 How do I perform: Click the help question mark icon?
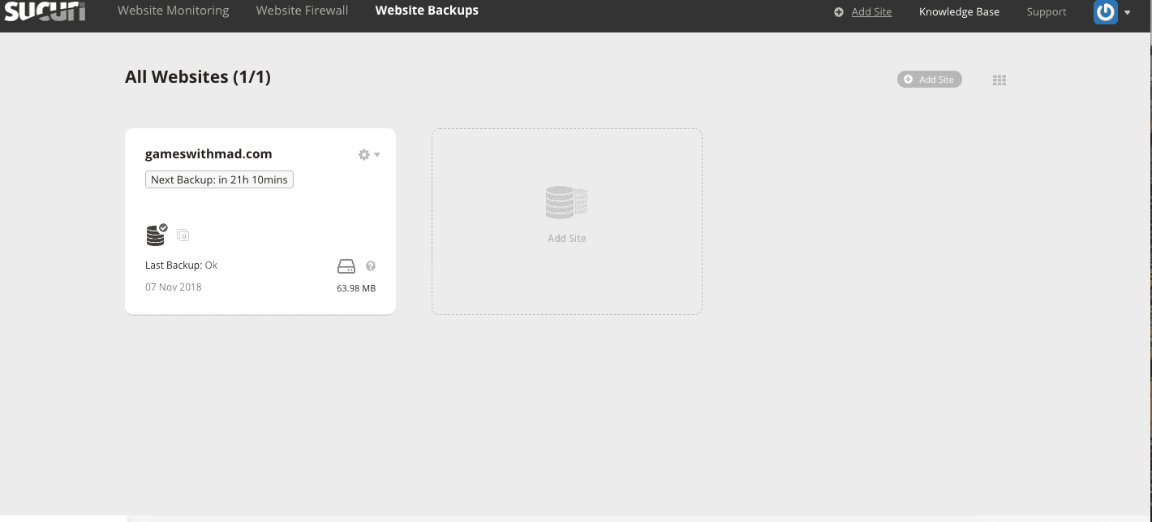pyautogui.click(x=371, y=266)
